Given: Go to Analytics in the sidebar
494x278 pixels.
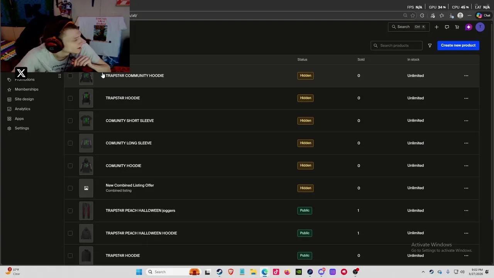Looking at the screenshot, I should tap(22, 109).
